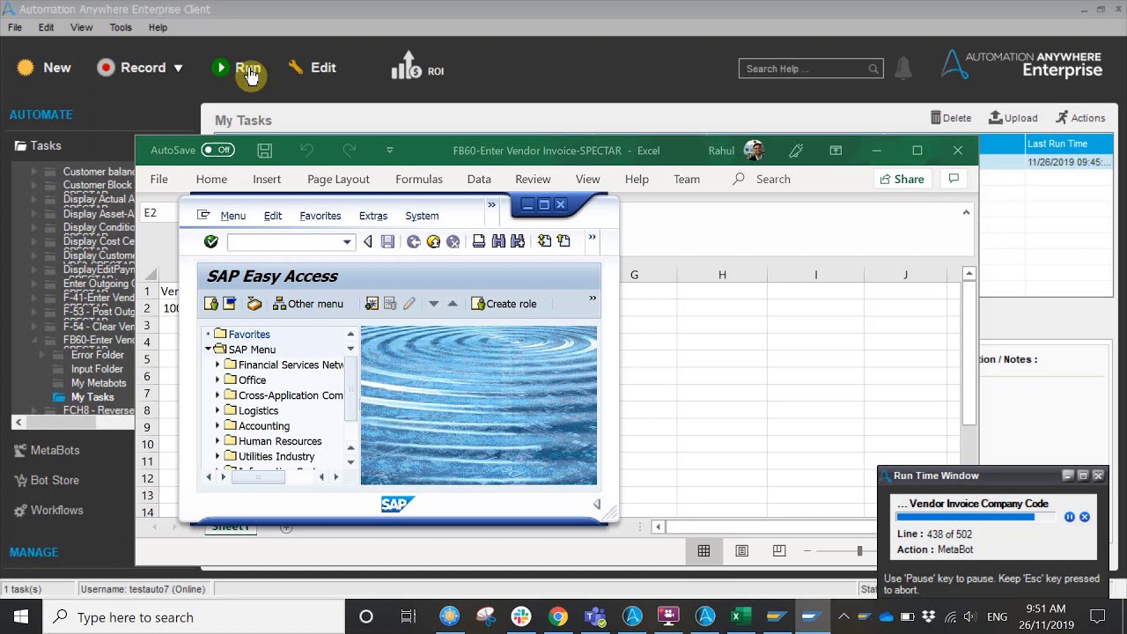Expand the Logistics folder in SAP tree
Viewport: 1127px width, 634px height.
tap(217, 410)
